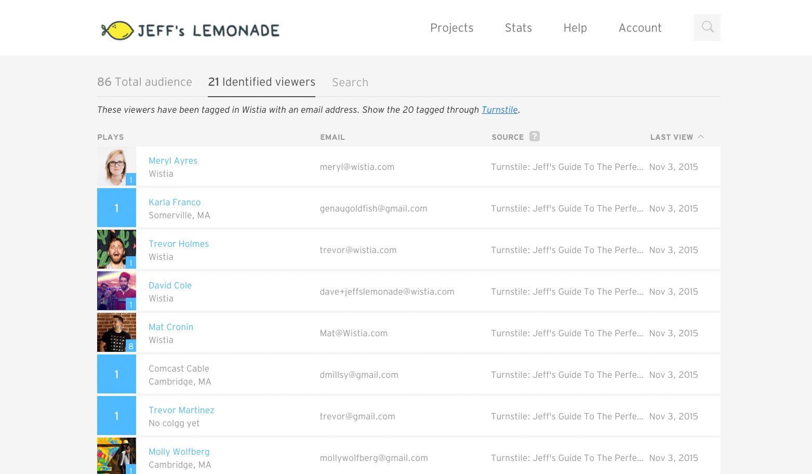Click Comcast Cable's blue play count tile

pyautogui.click(x=116, y=374)
